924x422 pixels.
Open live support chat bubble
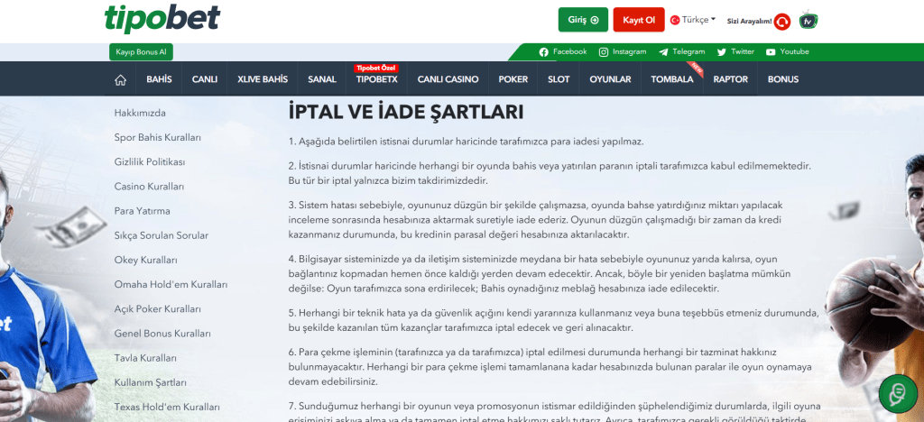pos(898,394)
